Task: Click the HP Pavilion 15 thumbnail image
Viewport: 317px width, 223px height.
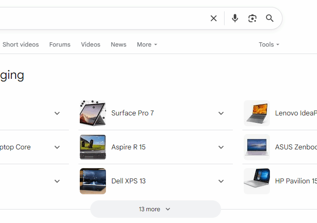Action: [257, 181]
